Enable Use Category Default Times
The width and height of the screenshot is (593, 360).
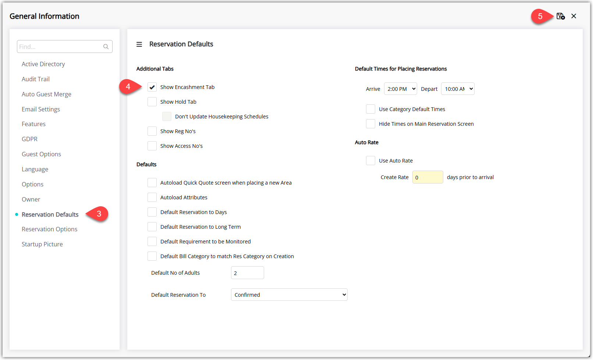(371, 109)
